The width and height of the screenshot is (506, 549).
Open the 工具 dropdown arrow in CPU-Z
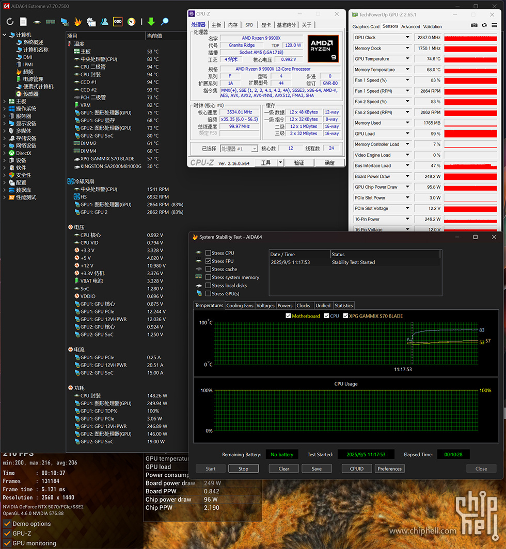click(x=280, y=163)
